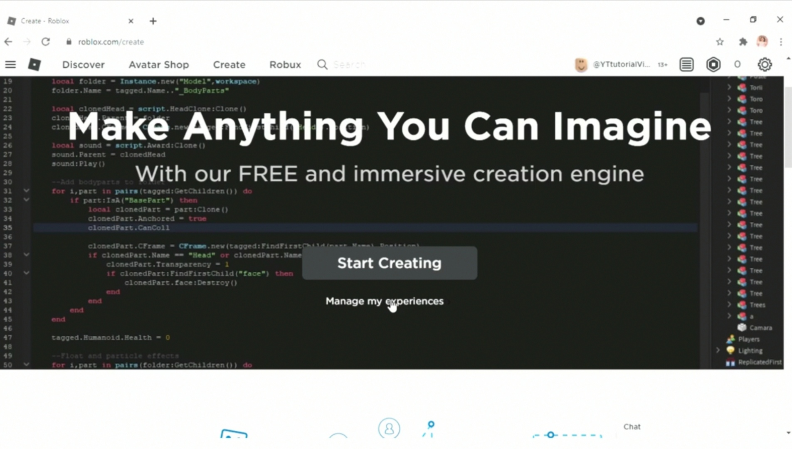
Task: Click the YTtutorialVi avatar icon
Action: click(x=581, y=64)
